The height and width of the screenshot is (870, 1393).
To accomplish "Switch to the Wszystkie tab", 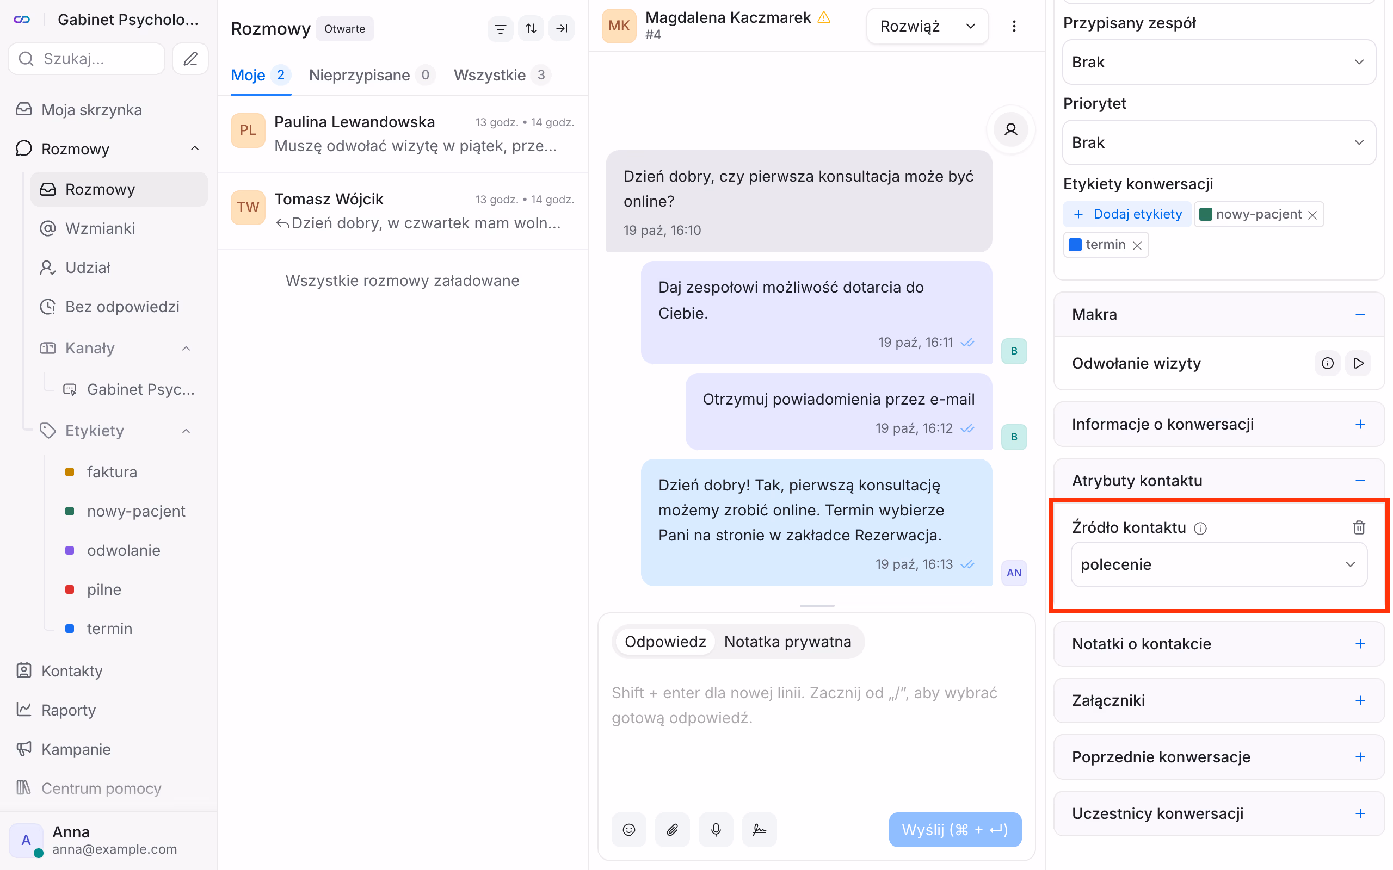I will (502, 75).
